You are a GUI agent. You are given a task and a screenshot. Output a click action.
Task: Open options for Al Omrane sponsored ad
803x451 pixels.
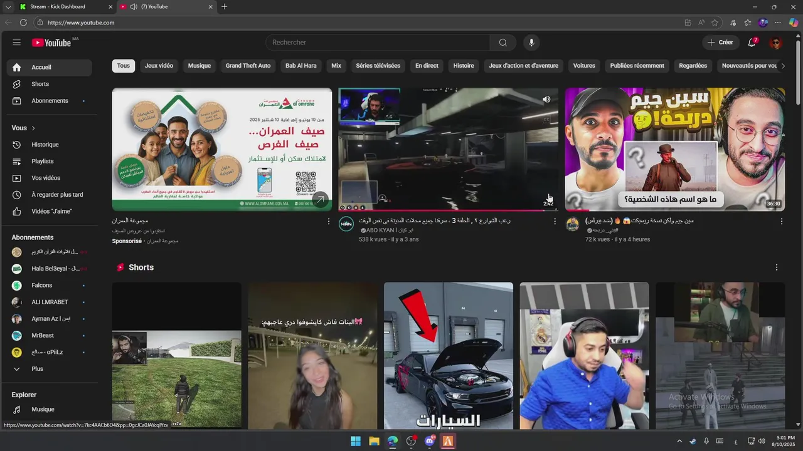tap(328, 221)
